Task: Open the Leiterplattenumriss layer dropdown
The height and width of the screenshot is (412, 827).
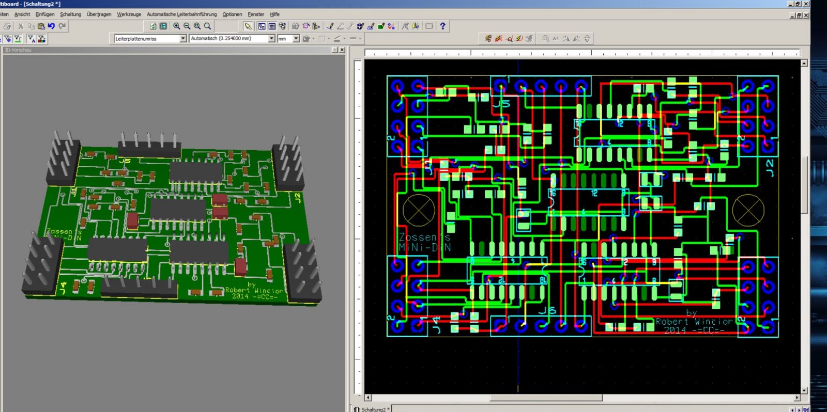Action: pyautogui.click(x=182, y=39)
